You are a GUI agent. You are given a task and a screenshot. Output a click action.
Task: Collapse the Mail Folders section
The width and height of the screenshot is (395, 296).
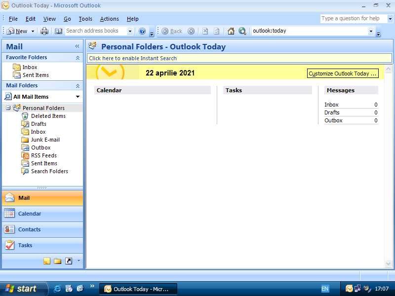pos(78,86)
